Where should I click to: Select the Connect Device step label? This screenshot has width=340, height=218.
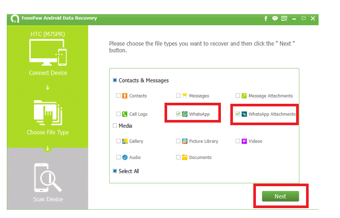pyautogui.click(x=48, y=73)
